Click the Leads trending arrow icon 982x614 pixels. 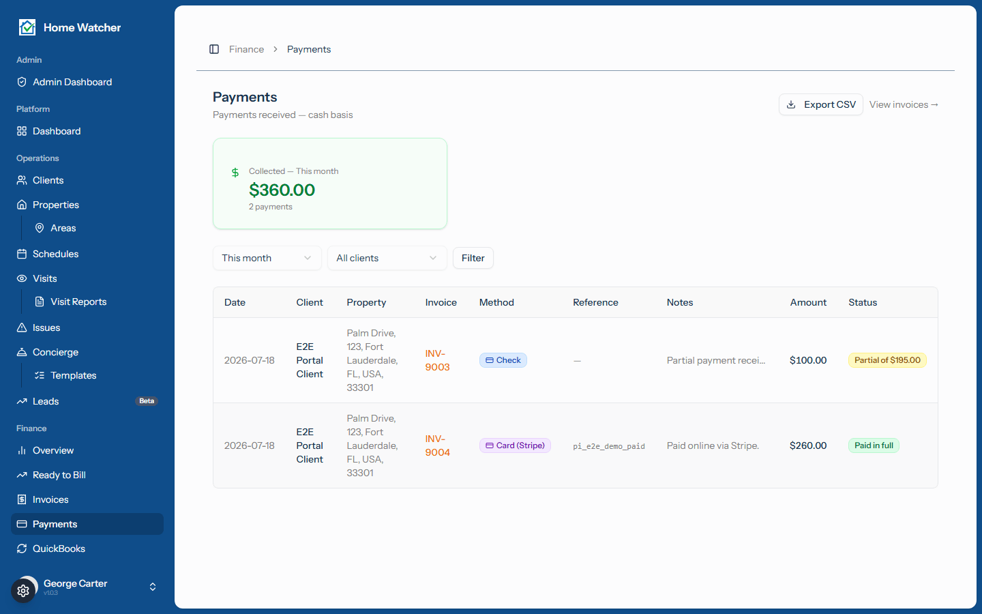(22, 401)
